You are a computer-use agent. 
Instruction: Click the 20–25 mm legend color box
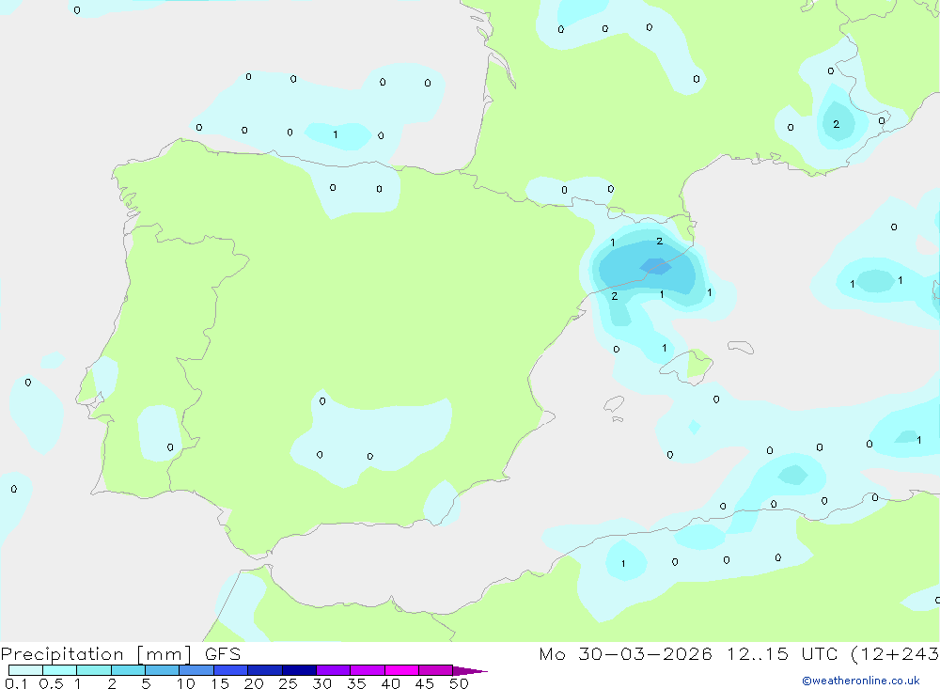pyautogui.click(x=265, y=670)
